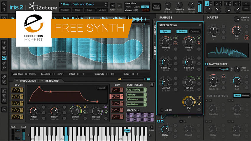Image resolution: width=251 pixels, height=141 pixels.
Task: Click the M1 modulation badge near Release
Action: 106,107
